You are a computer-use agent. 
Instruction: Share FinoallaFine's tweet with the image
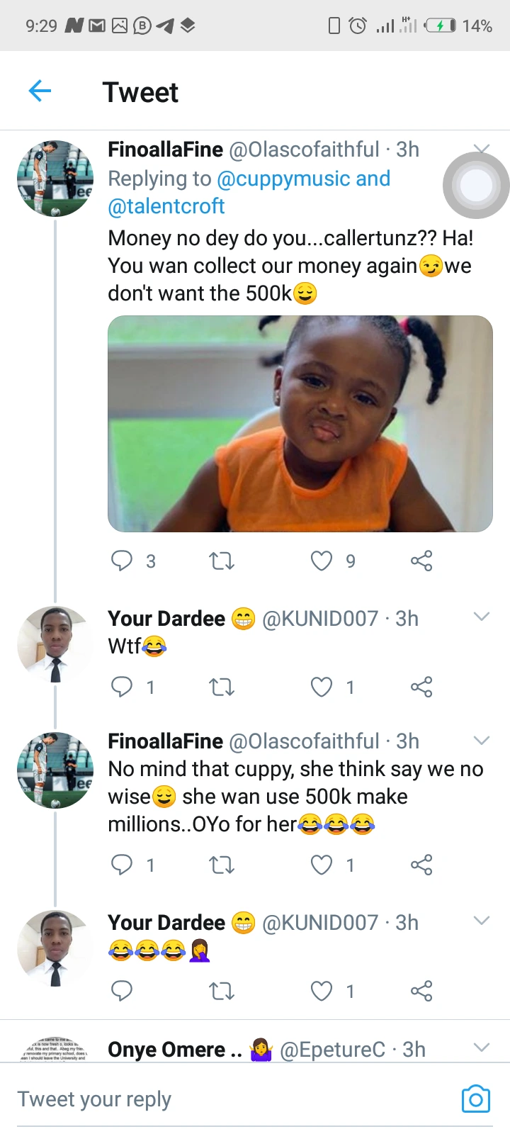click(x=421, y=561)
